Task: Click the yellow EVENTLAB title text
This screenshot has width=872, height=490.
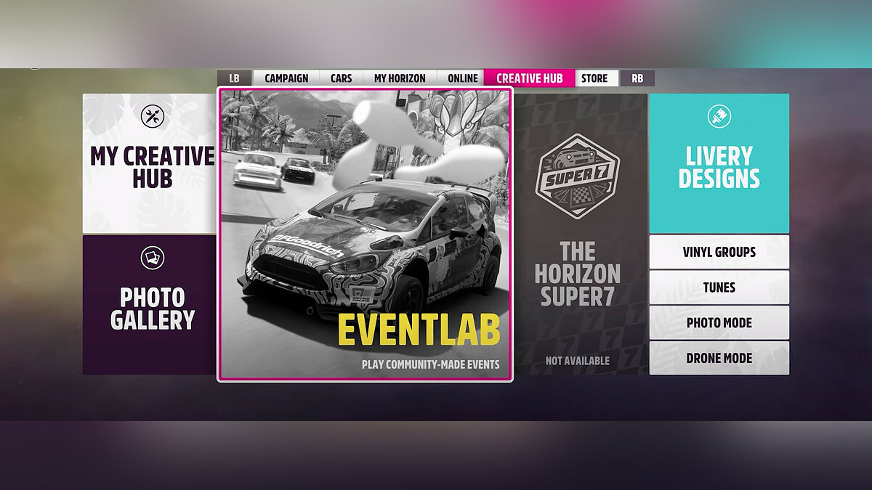Action: point(419,331)
